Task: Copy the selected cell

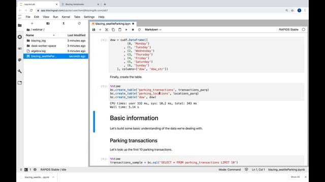Action: 113,30
